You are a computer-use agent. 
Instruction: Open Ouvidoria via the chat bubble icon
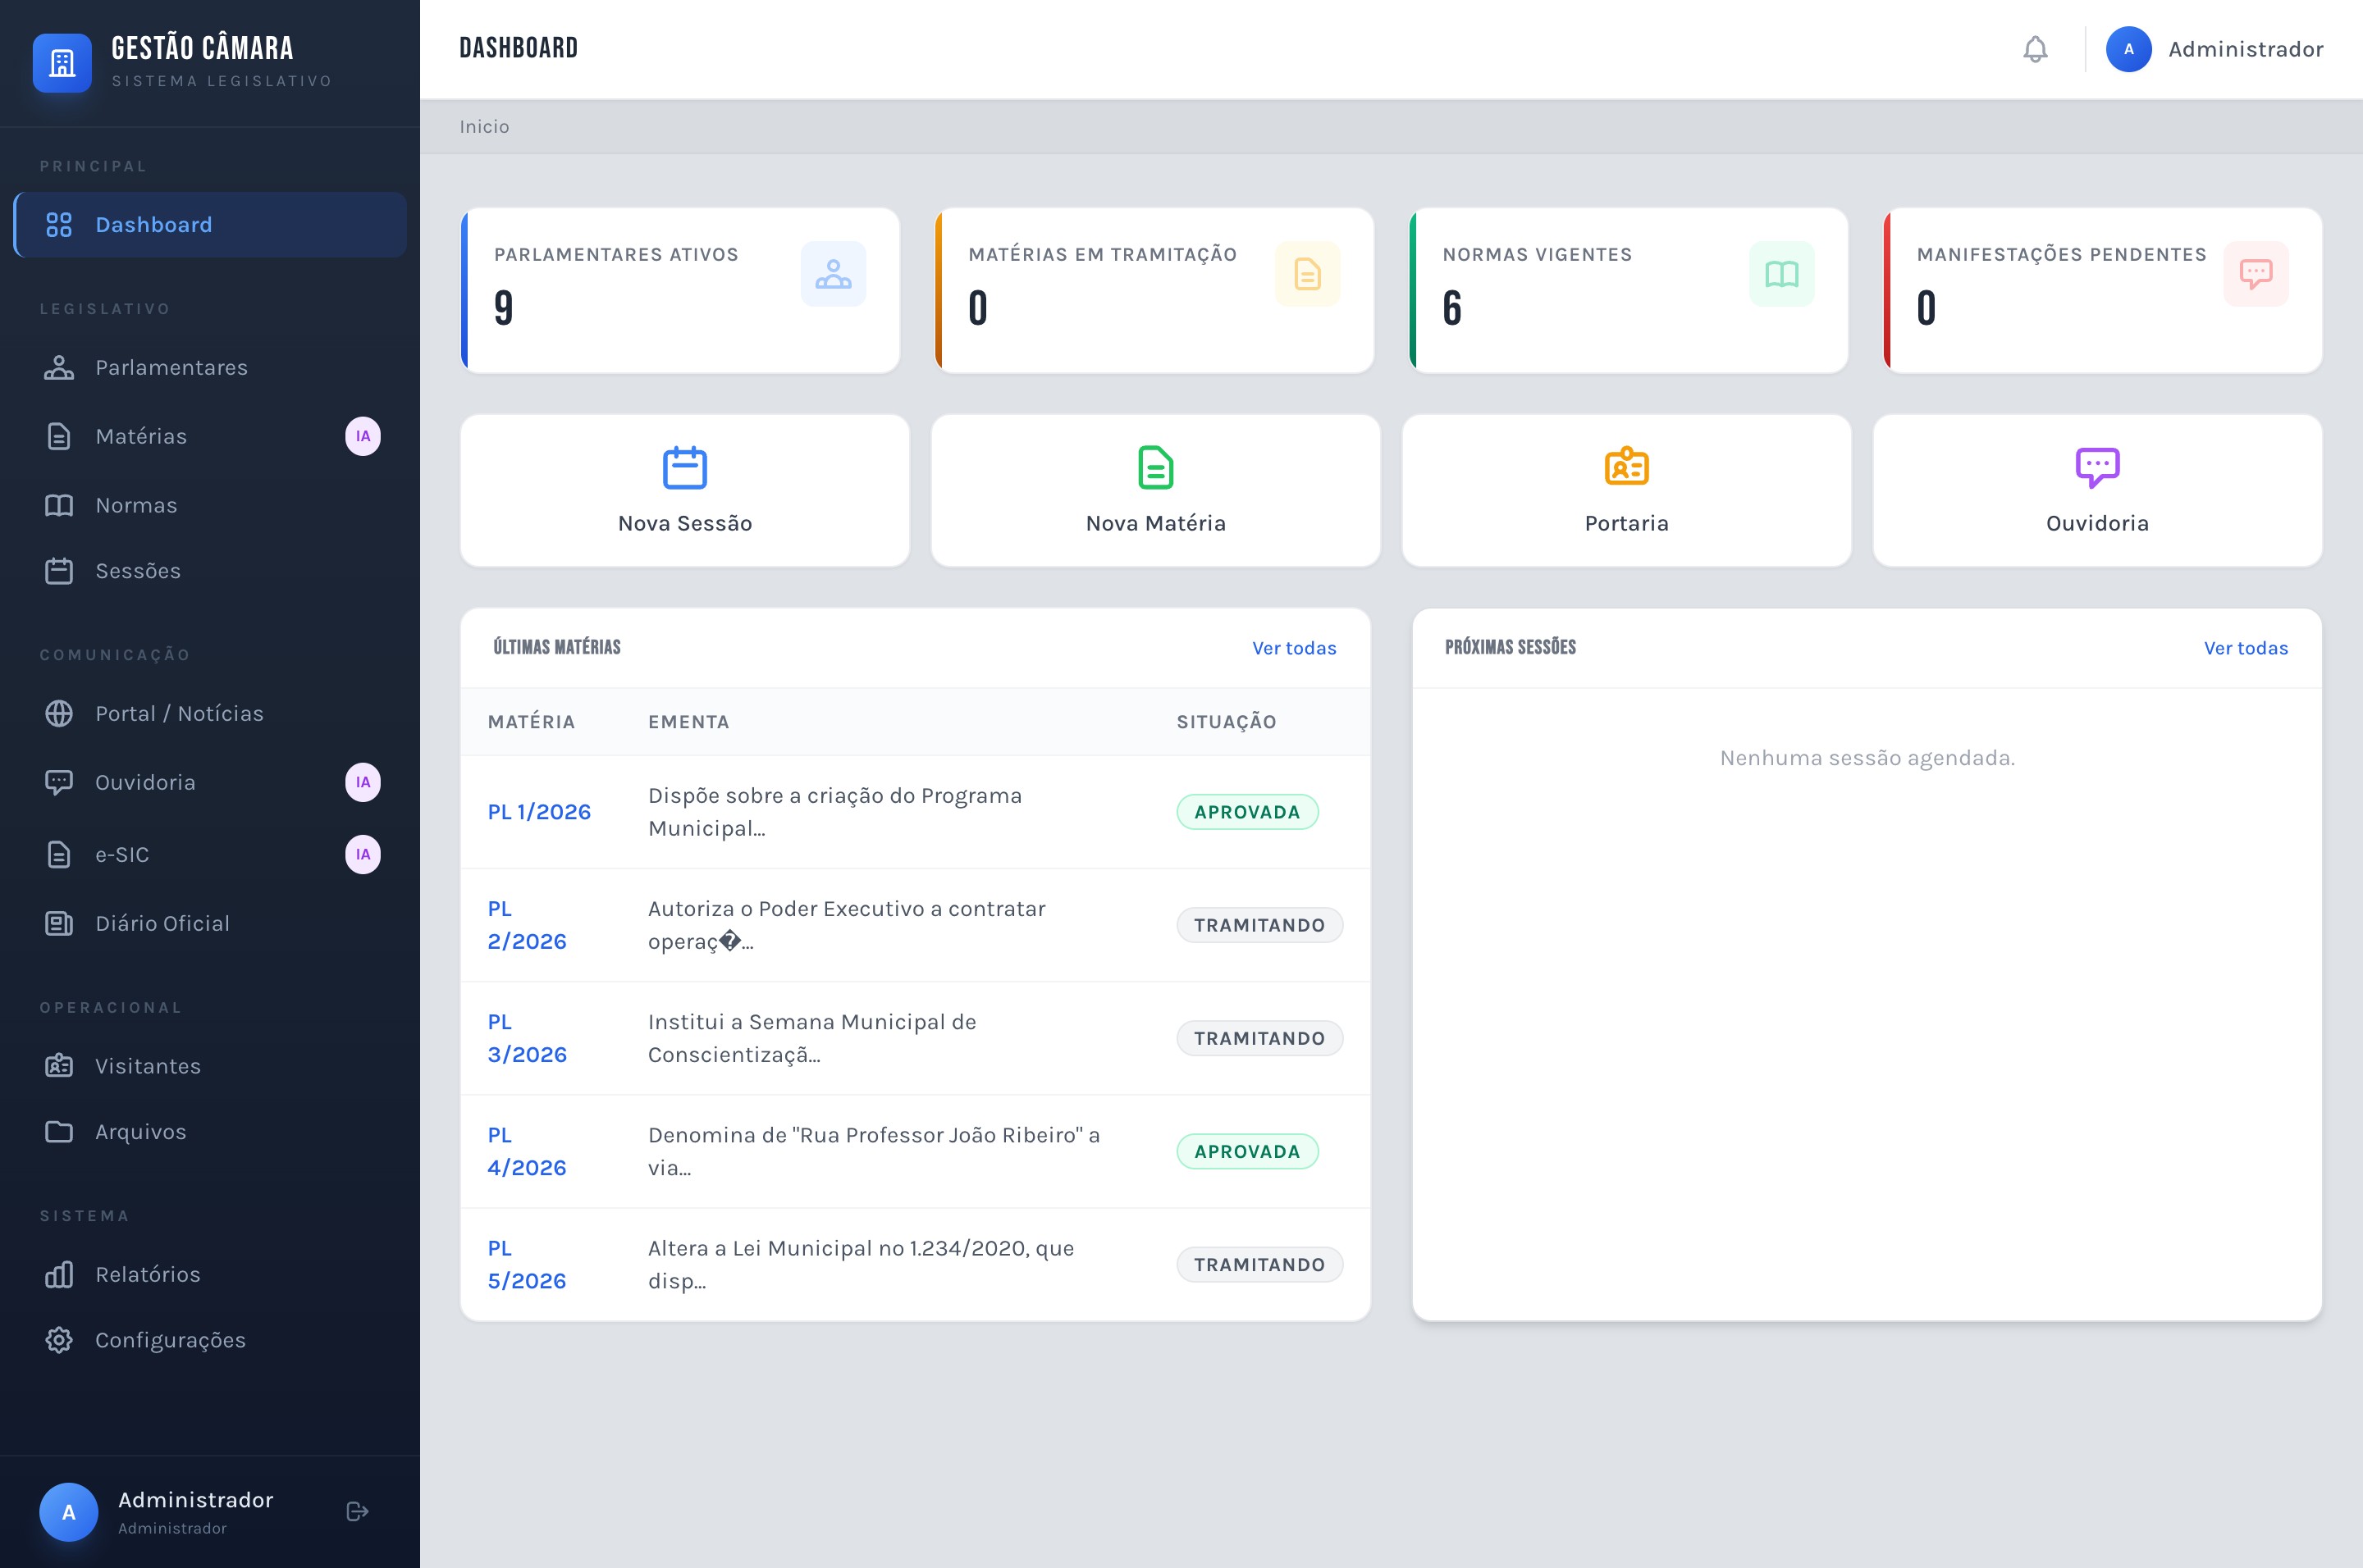point(2098,466)
